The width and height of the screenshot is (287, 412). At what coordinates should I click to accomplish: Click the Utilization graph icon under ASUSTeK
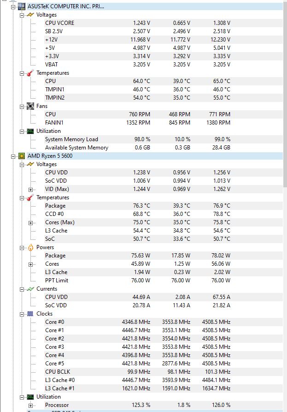[x=30, y=131]
